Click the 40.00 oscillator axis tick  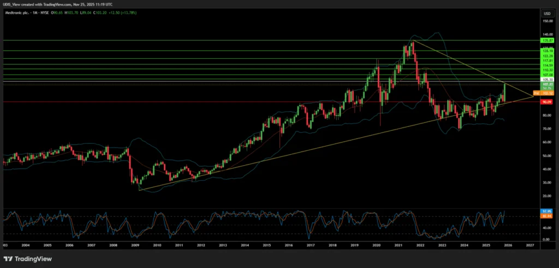pyautogui.click(x=547, y=228)
